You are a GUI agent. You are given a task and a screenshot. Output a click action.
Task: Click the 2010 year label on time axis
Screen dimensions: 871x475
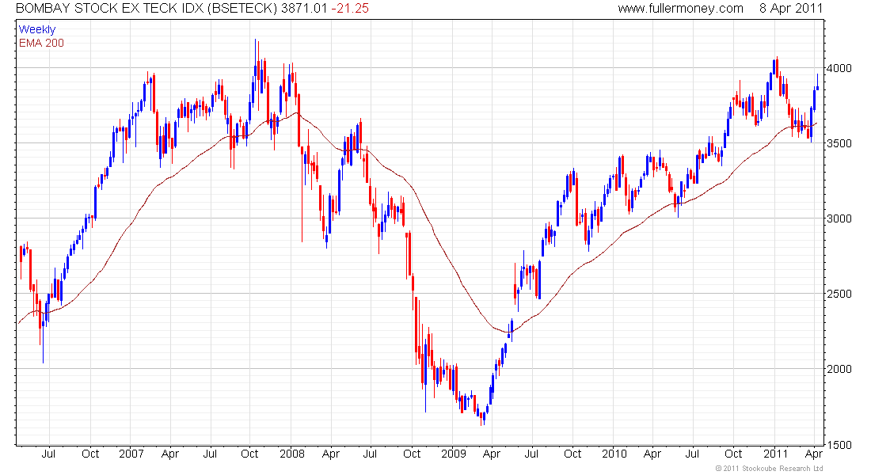pyautogui.click(x=614, y=454)
